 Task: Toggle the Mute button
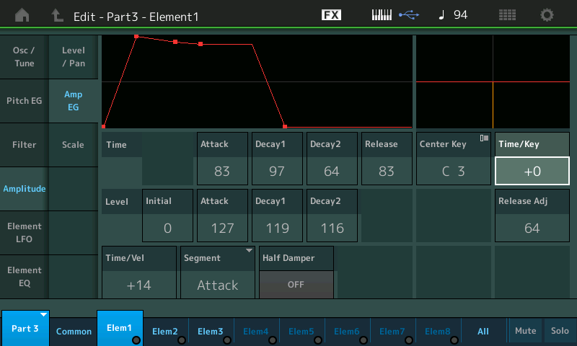click(x=525, y=330)
